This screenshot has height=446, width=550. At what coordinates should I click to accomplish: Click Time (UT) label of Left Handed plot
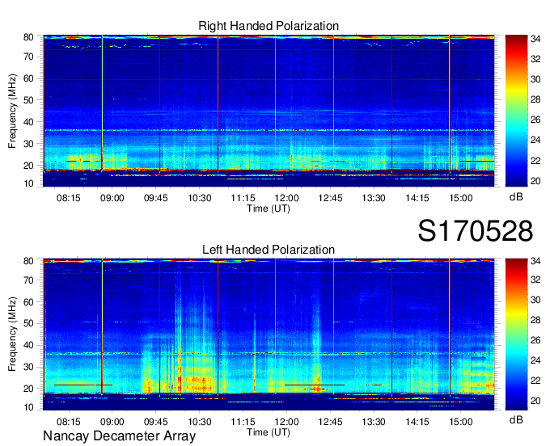click(x=269, y=432)
